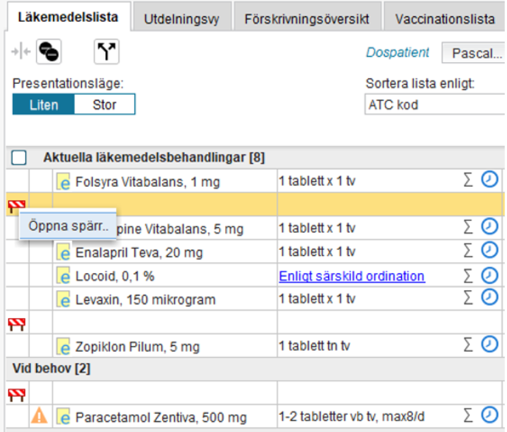Click sigma icon for Locoid row
Screen dimensions: 507x432
pos(468,275)
